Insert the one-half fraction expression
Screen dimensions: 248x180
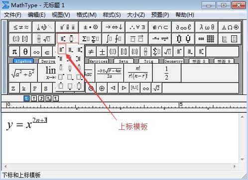167,73
